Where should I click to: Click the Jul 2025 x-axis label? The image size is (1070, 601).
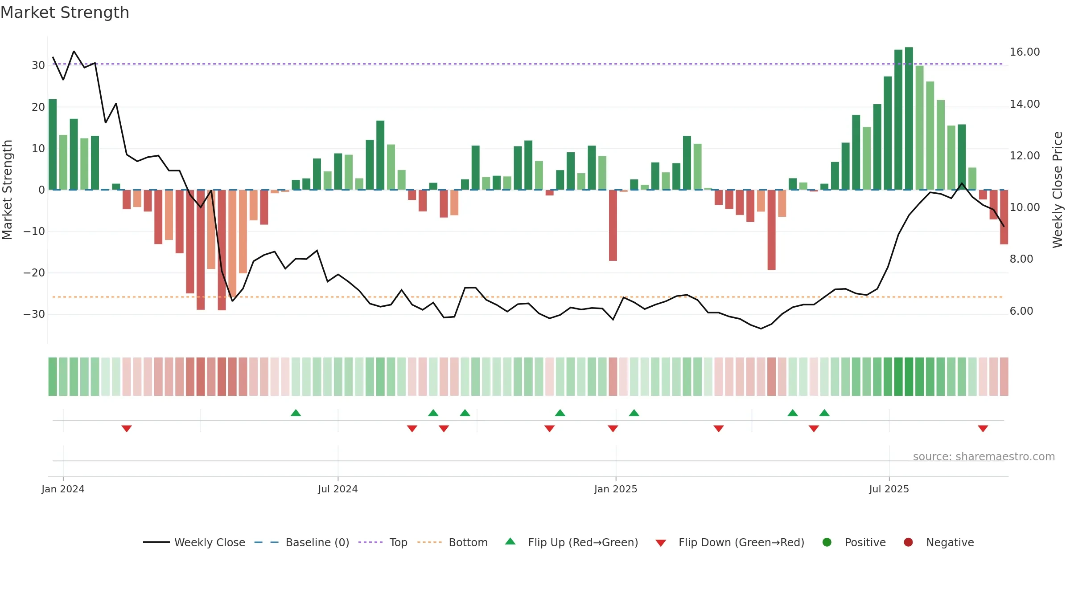click(889, 489)
